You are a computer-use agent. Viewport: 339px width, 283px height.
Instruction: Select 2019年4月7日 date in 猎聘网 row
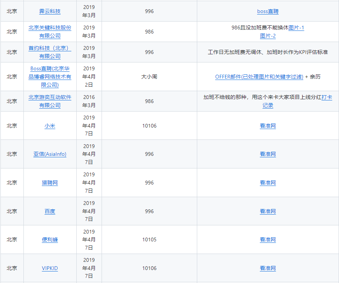tap(89, 183)
